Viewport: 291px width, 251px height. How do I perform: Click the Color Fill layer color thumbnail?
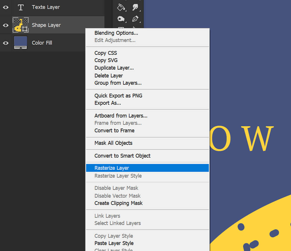click(x=20, y=41)
